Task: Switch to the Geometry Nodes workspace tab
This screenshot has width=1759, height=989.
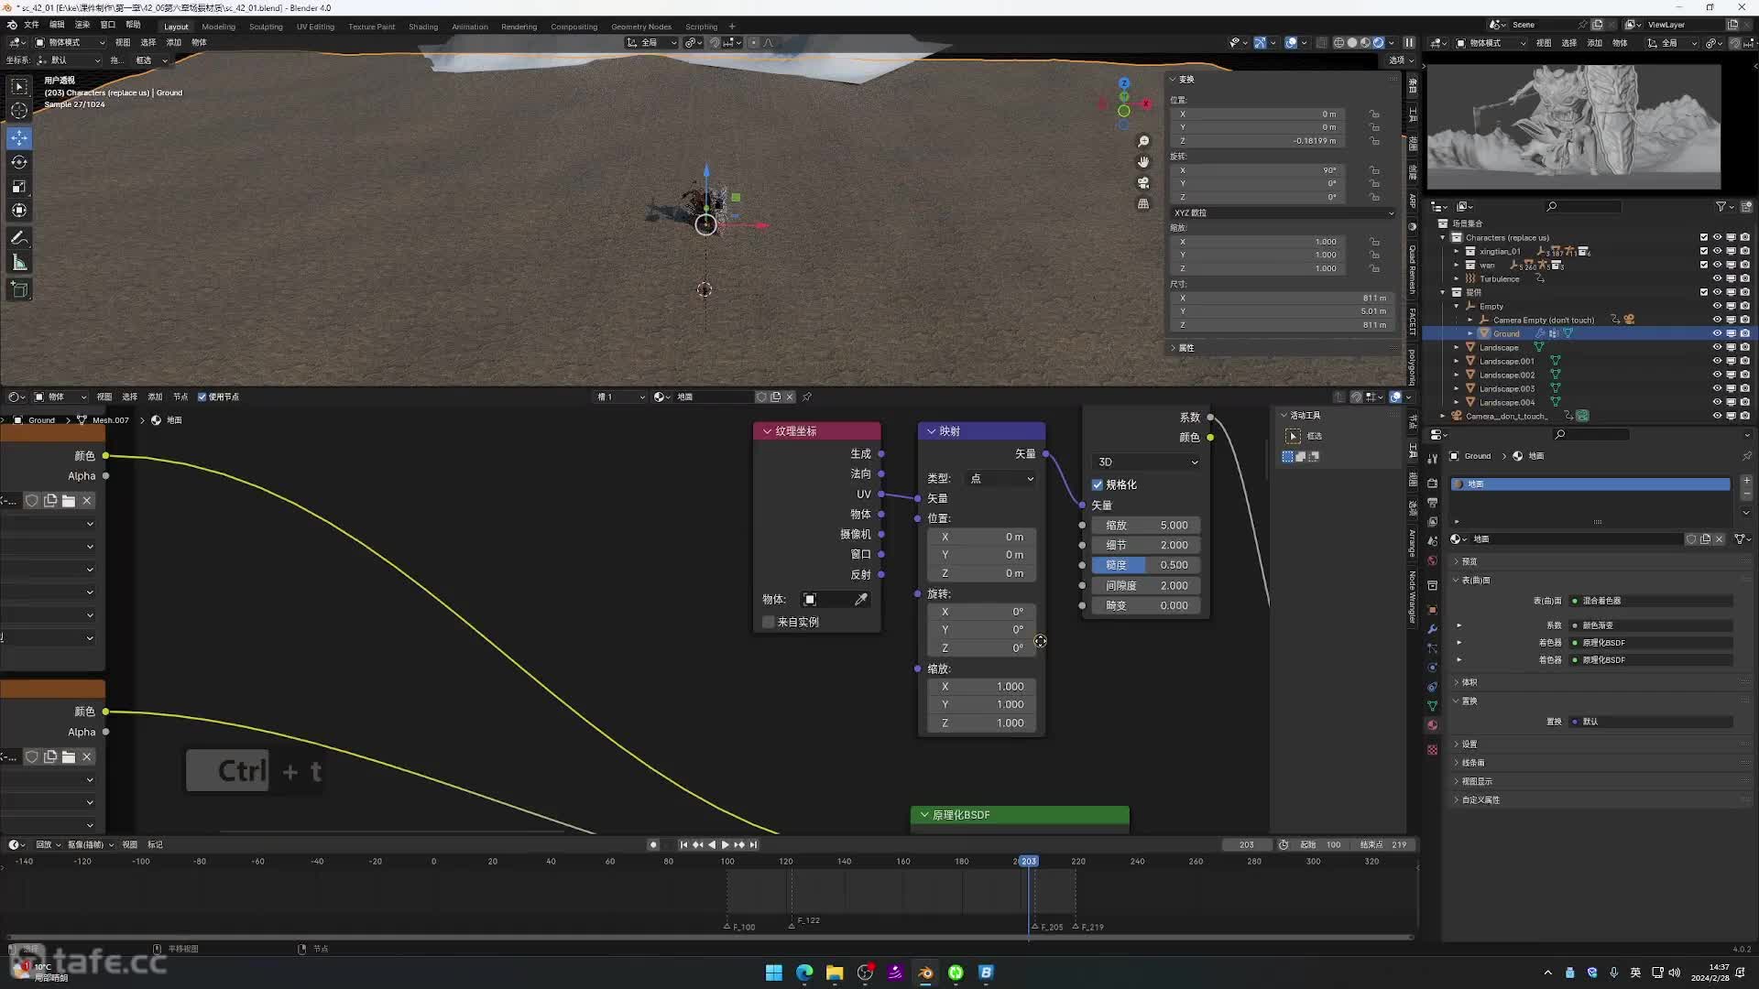Action: pos(641,27)
